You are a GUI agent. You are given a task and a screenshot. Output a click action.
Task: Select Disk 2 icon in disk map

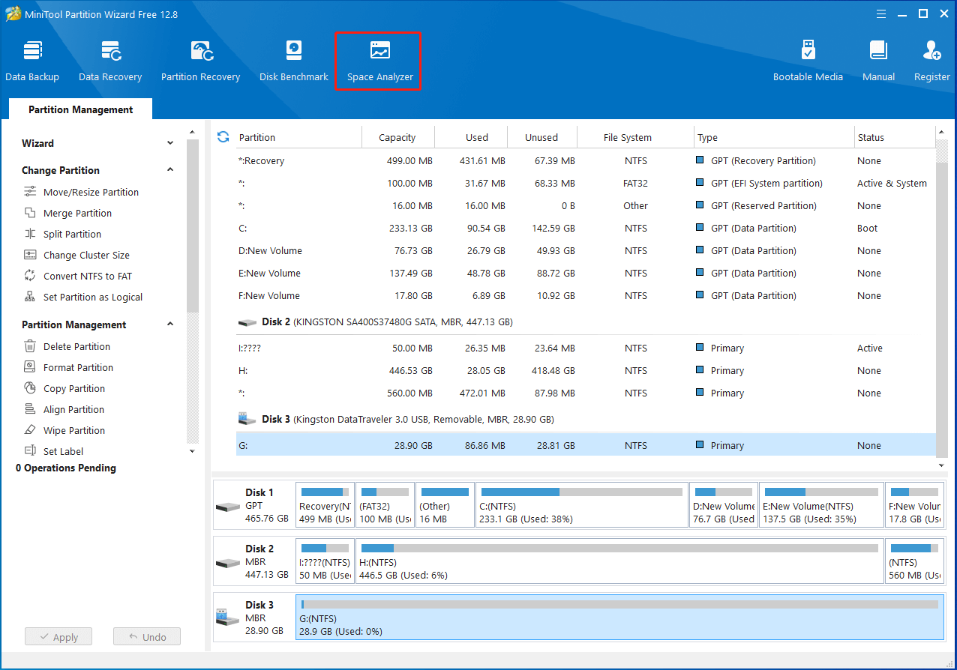228,562
